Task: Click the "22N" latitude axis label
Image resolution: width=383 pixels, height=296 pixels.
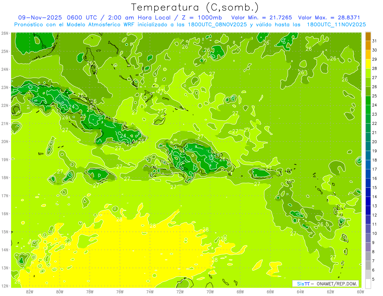Action: click(4, 105)
